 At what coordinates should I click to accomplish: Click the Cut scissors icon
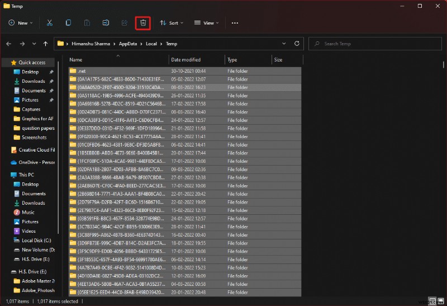[x=50, y=23]
